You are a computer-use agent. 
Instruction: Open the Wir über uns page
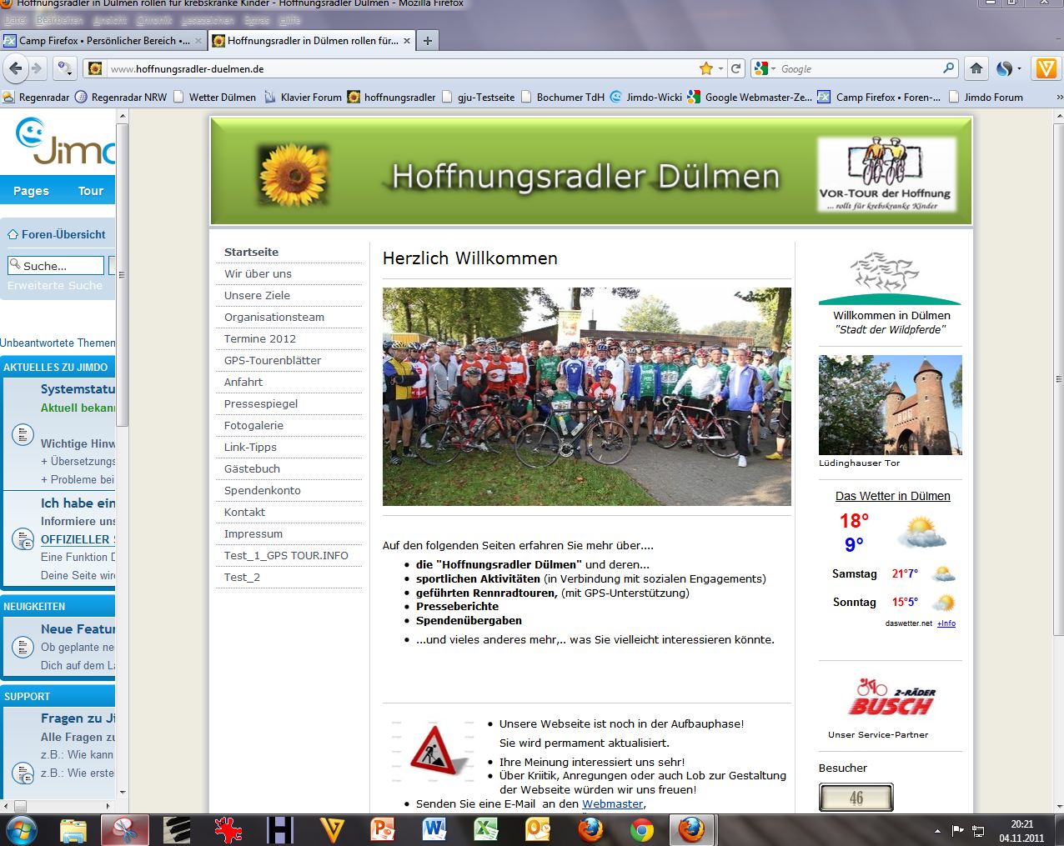pyautogui.click(x=258, y=273)
